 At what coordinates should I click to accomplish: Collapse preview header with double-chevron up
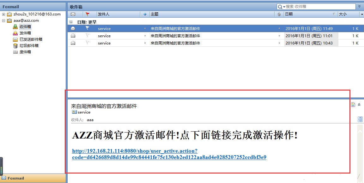[359, 105]
